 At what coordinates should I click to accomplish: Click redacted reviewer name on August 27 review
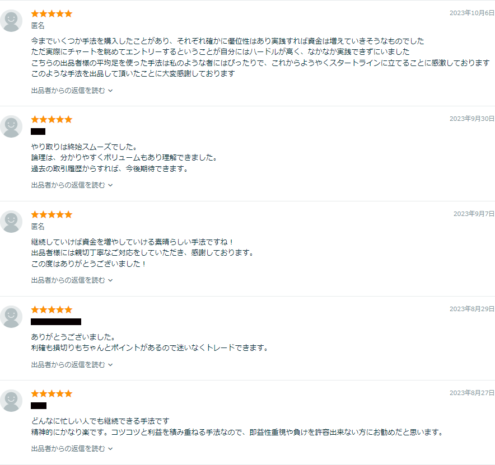[39, 406]
